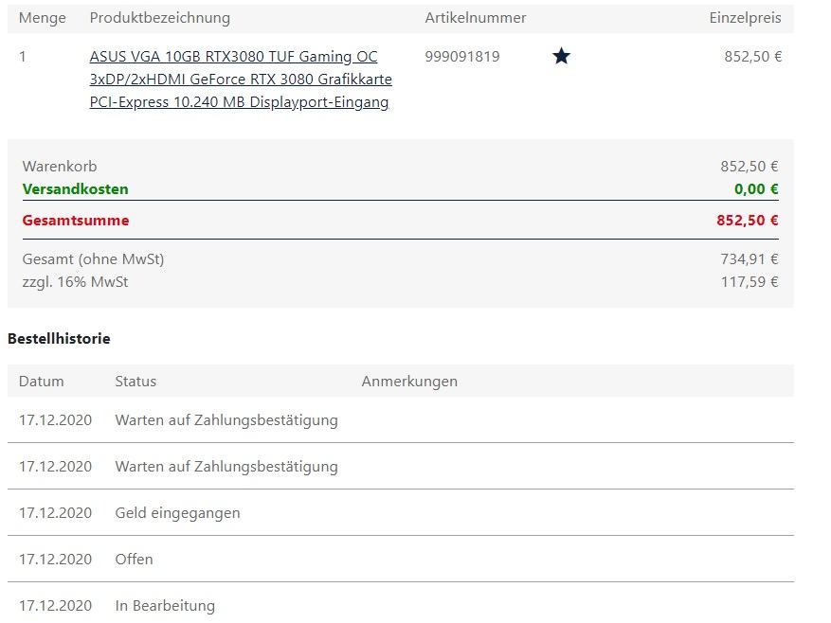Click article number 999091819
Screen dimensions: 831x623
tap(462, 57)
